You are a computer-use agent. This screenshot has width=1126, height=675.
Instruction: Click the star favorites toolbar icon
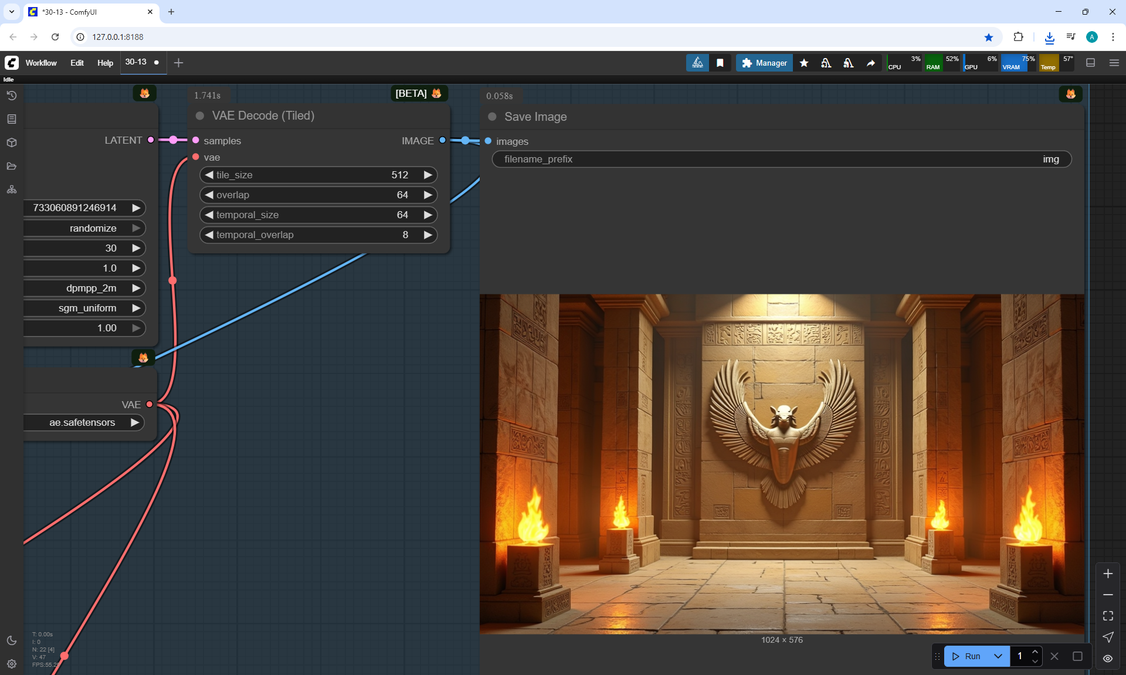tap(804, 63)
